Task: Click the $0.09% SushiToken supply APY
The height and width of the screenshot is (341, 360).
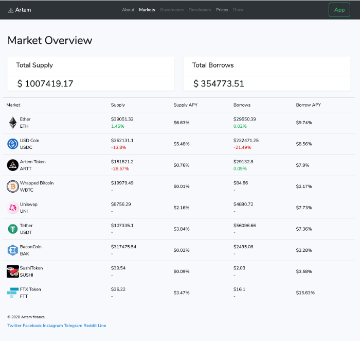Action: (182, 271)
